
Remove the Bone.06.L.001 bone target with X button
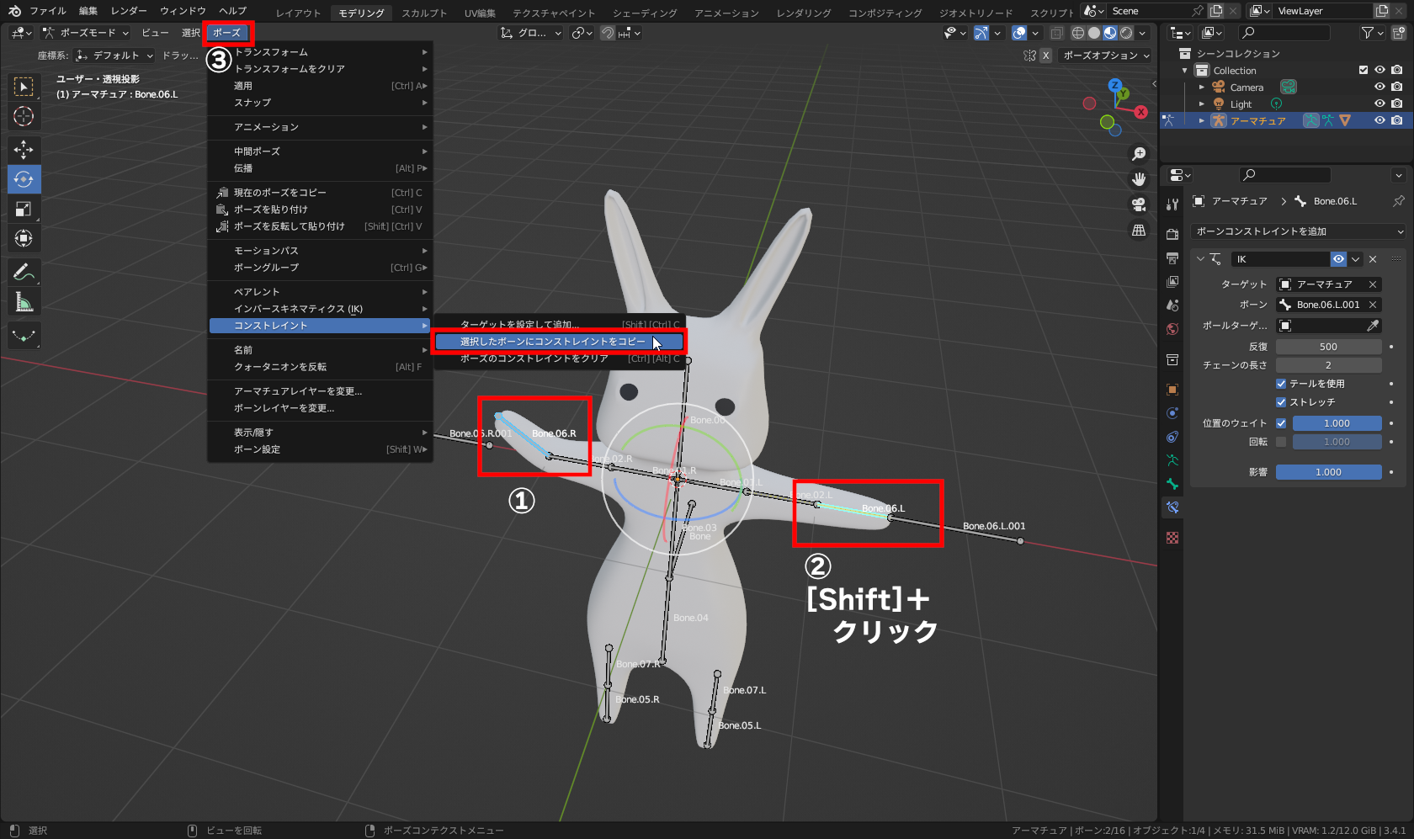1374,304
